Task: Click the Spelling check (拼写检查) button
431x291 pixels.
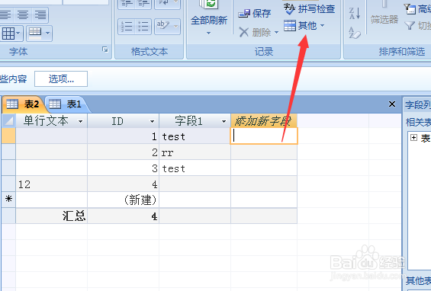Action: 309,9
